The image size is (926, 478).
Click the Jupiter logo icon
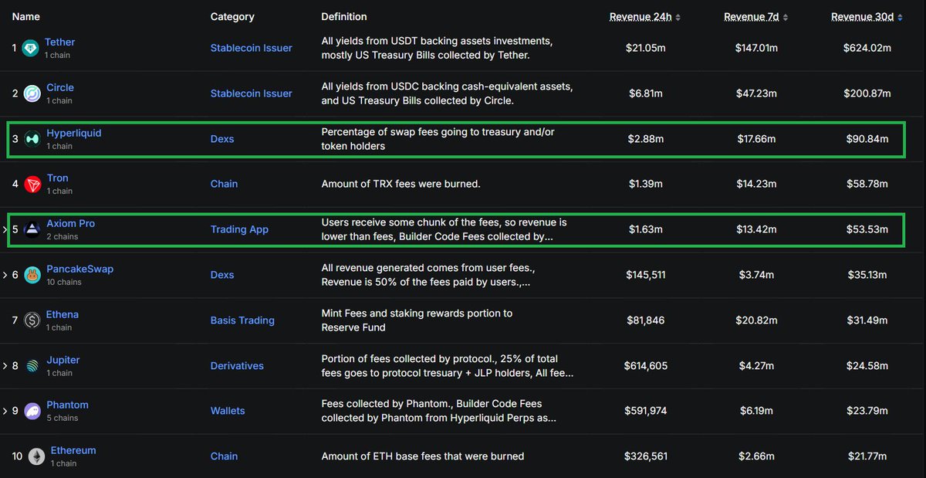[x=32, y=366]
